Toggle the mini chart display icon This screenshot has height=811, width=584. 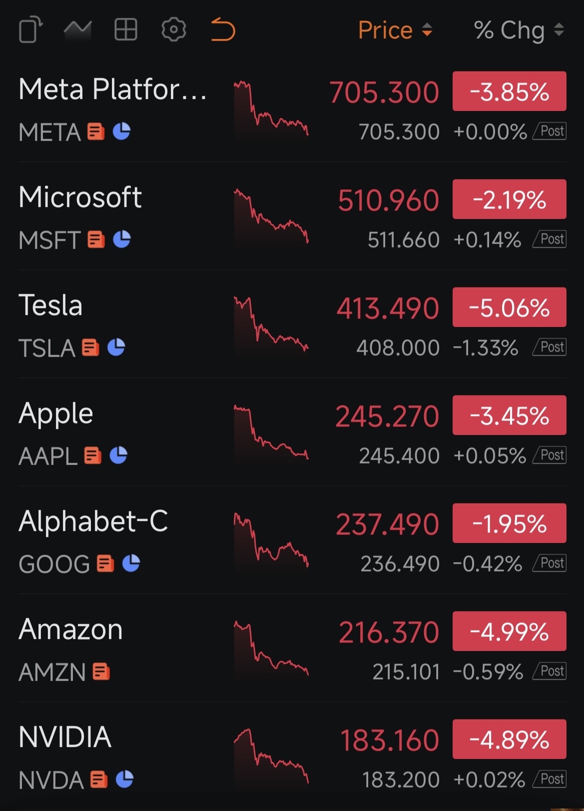(78, 30)
